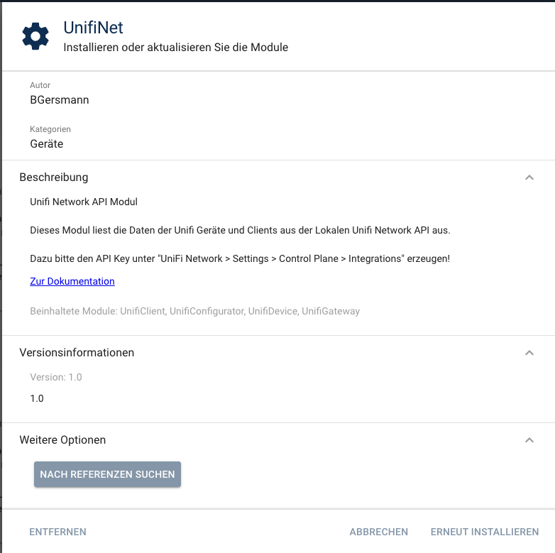Viewport: 555px width, 553px height.
Task: Collapse the Beschreibung section using its chevron
Action: click(x=529, y=177)
